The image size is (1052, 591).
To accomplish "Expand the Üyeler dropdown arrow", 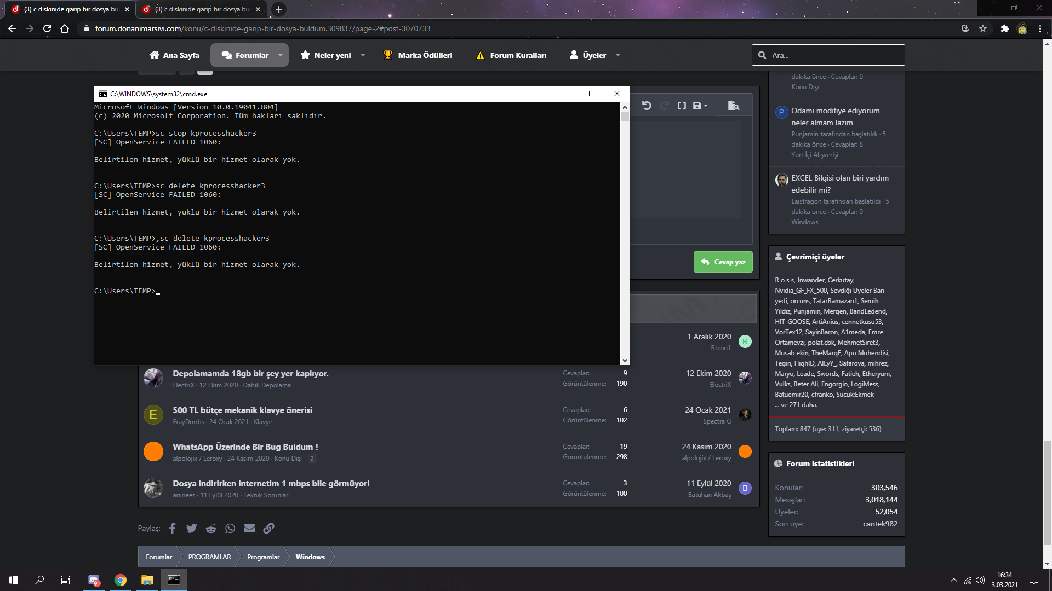I will coord(618,55).
